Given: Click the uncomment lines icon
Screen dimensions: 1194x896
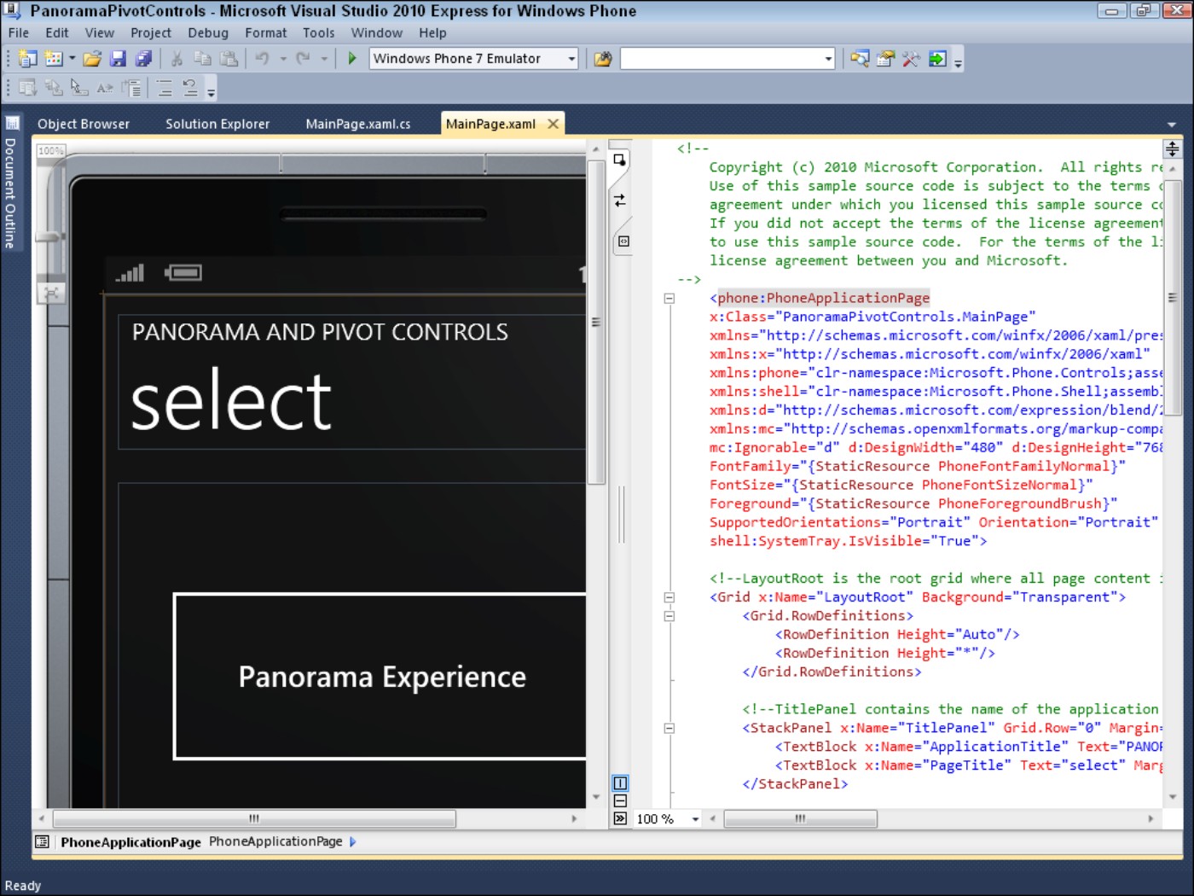Looking at the screenshot, I should tap(189, 87).
